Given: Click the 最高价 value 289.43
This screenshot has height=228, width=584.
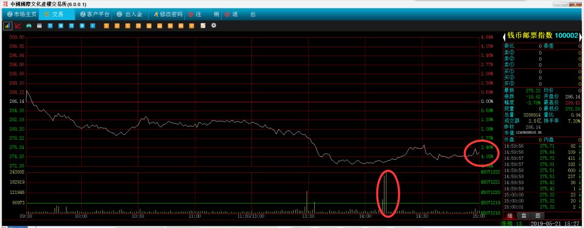Looking at the screenshot, I should click(574, 103).
